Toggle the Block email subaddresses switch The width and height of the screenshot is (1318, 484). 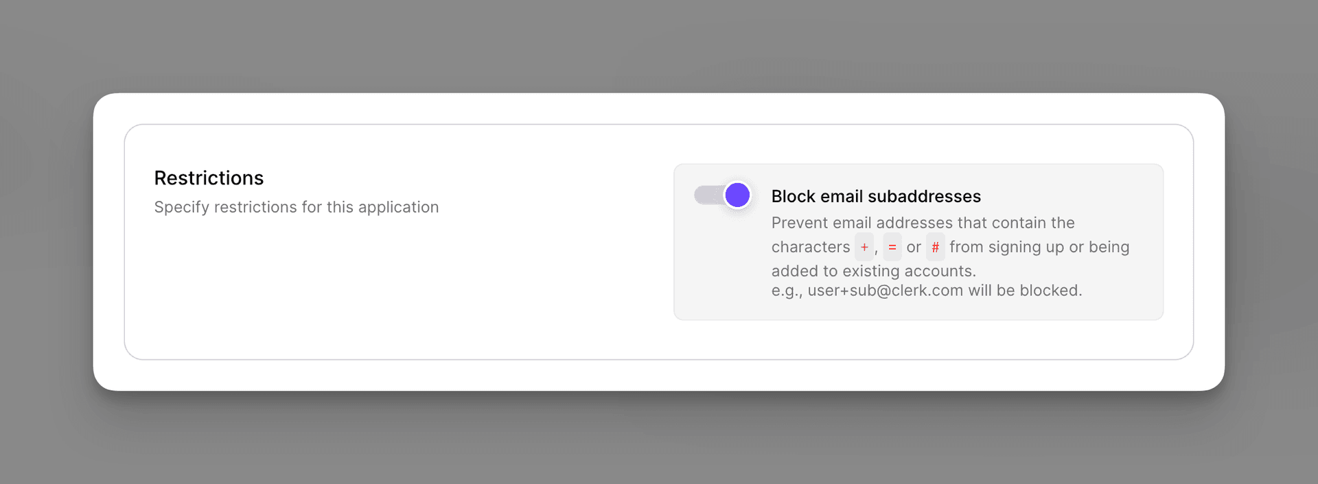[x=723, y=195]
